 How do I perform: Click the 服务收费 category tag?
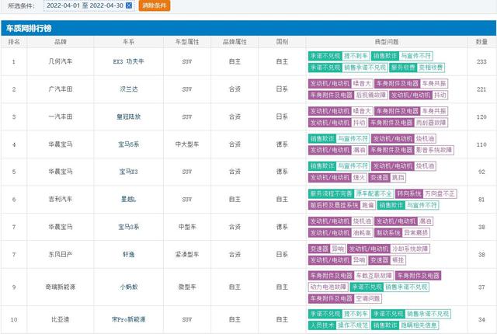coord(403,68)
